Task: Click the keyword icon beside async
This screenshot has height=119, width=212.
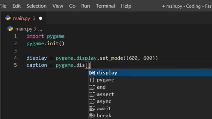Action: coord(92,101)
